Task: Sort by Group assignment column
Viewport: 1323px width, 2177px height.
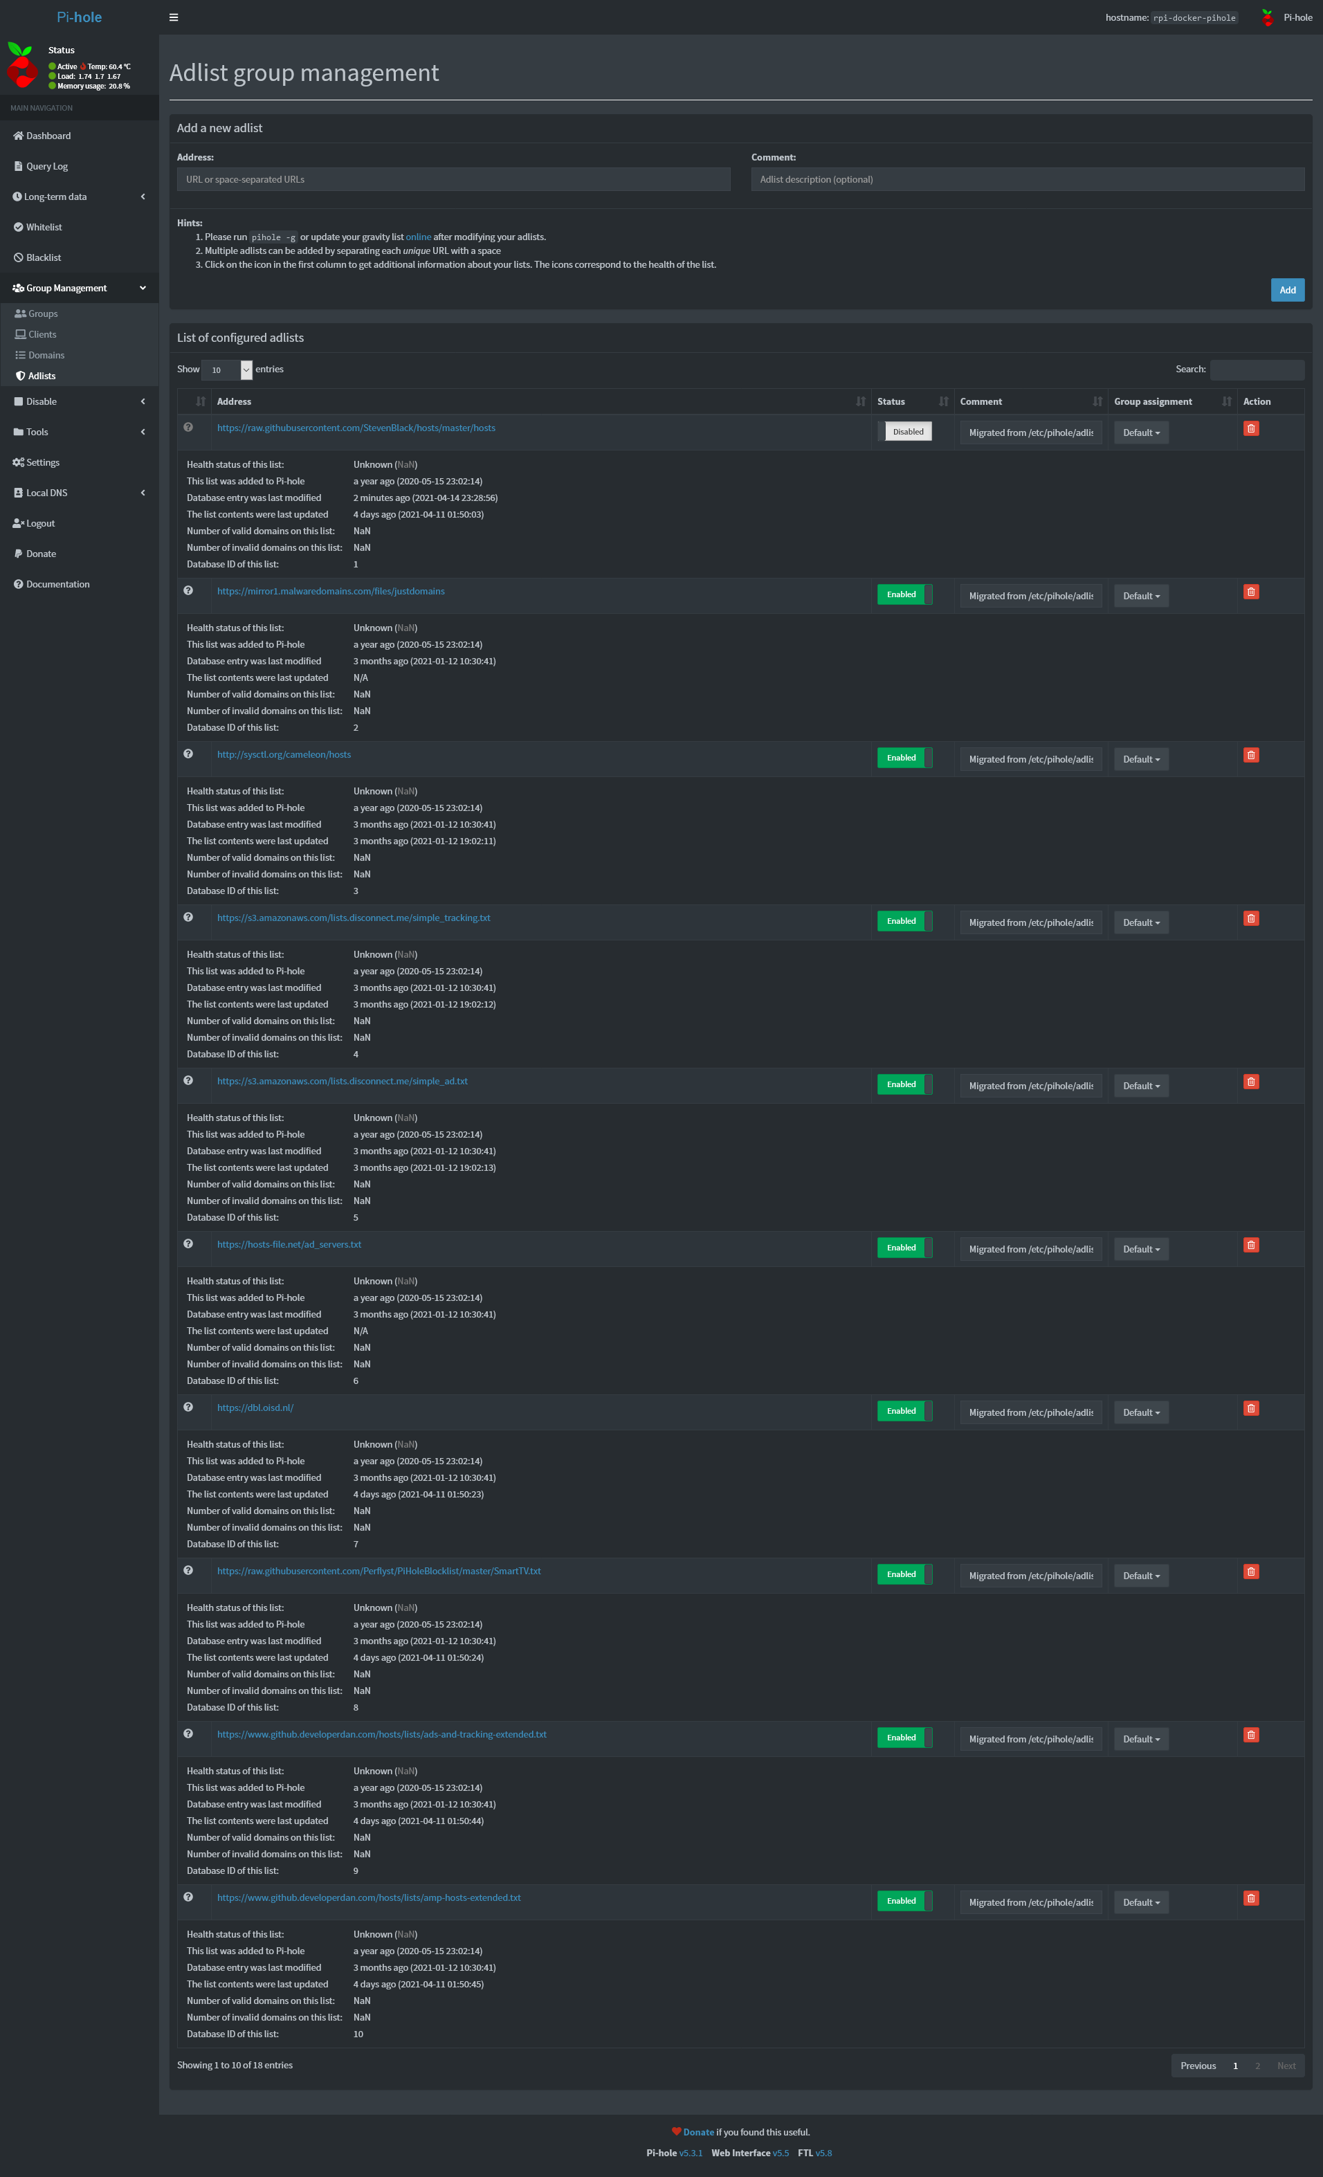Action: 1226,402
